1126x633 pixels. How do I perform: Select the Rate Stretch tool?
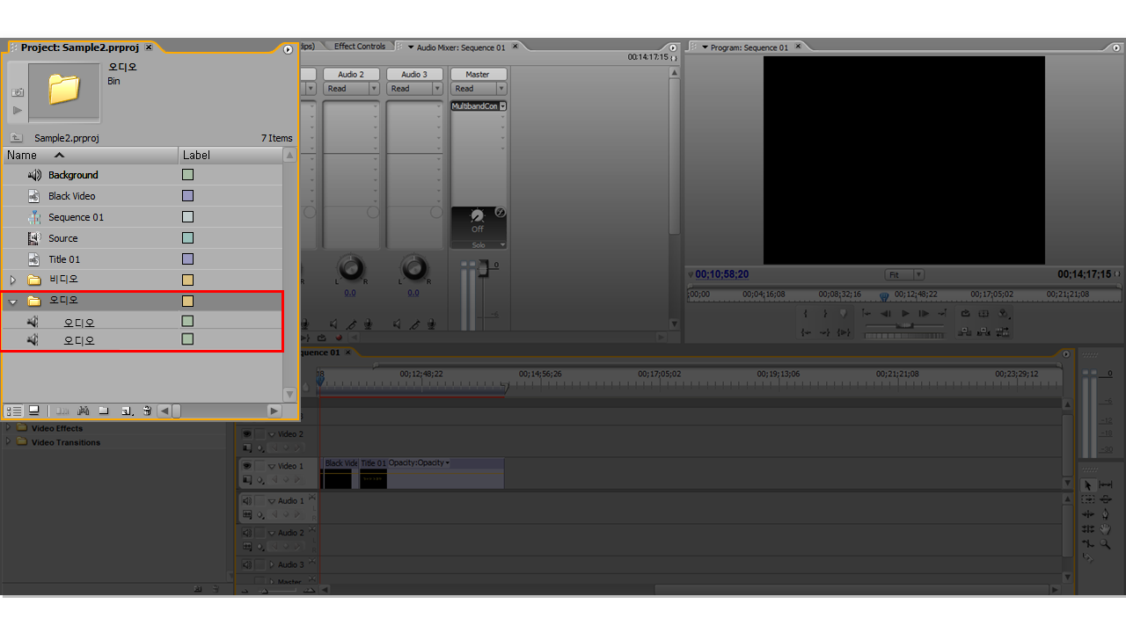pos(1088,544)
